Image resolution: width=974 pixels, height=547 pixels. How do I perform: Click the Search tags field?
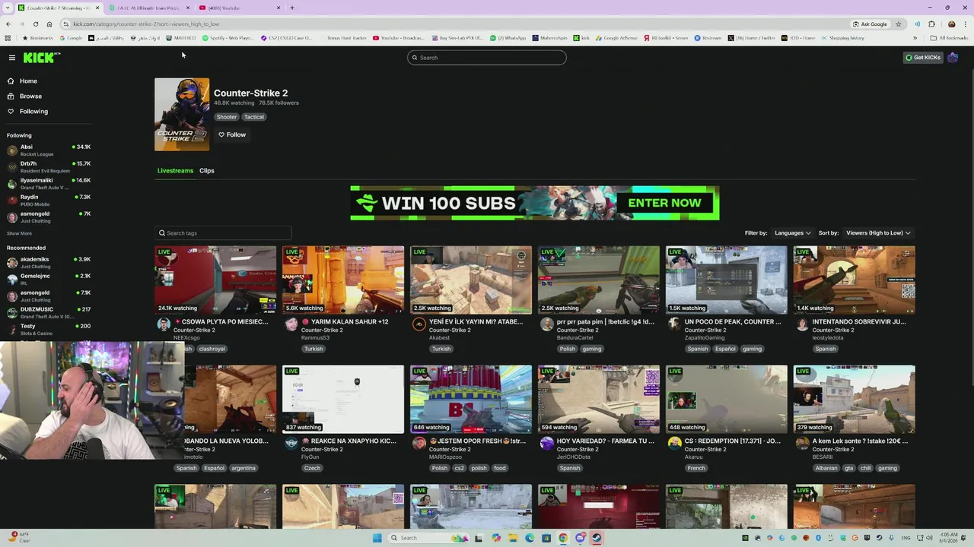[222, 233]
